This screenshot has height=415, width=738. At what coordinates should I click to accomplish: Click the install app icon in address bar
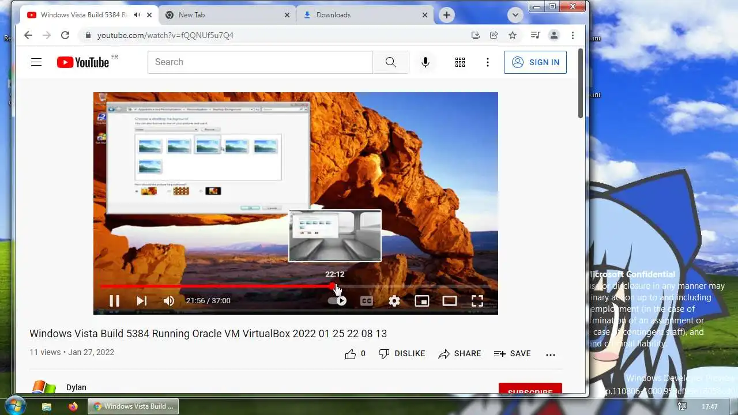[475, 35]
